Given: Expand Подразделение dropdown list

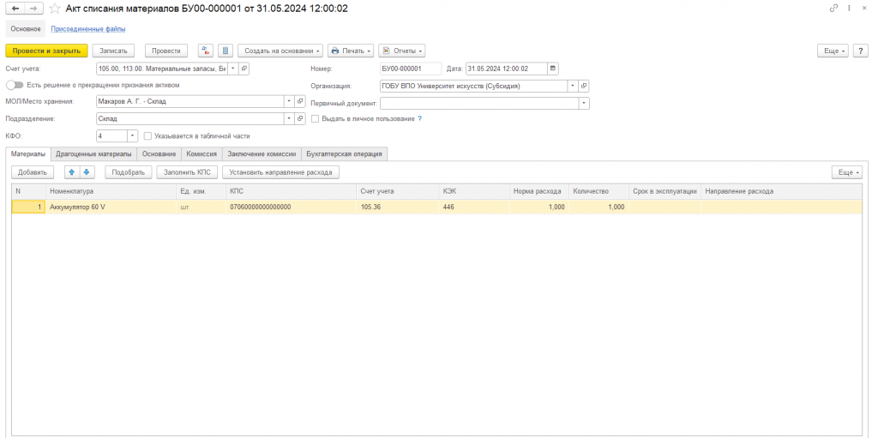Looking at the screenshot, I should (x=290, y=119).
